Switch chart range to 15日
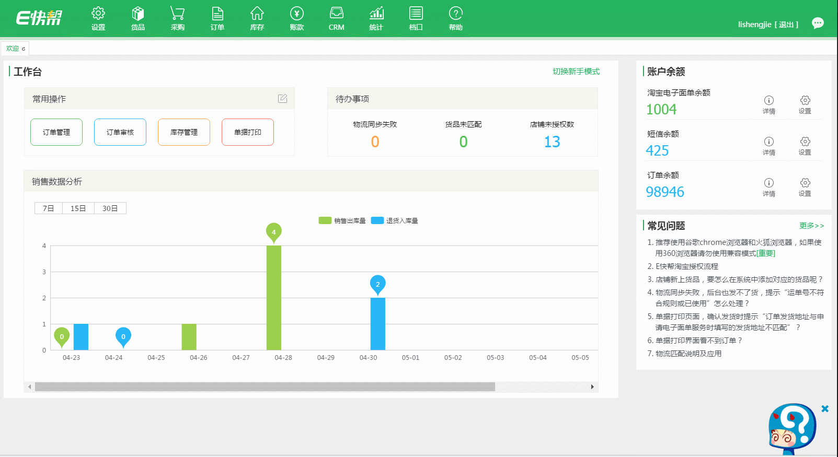Viewport: 838px width, 457px height. (x=78, y=208)
